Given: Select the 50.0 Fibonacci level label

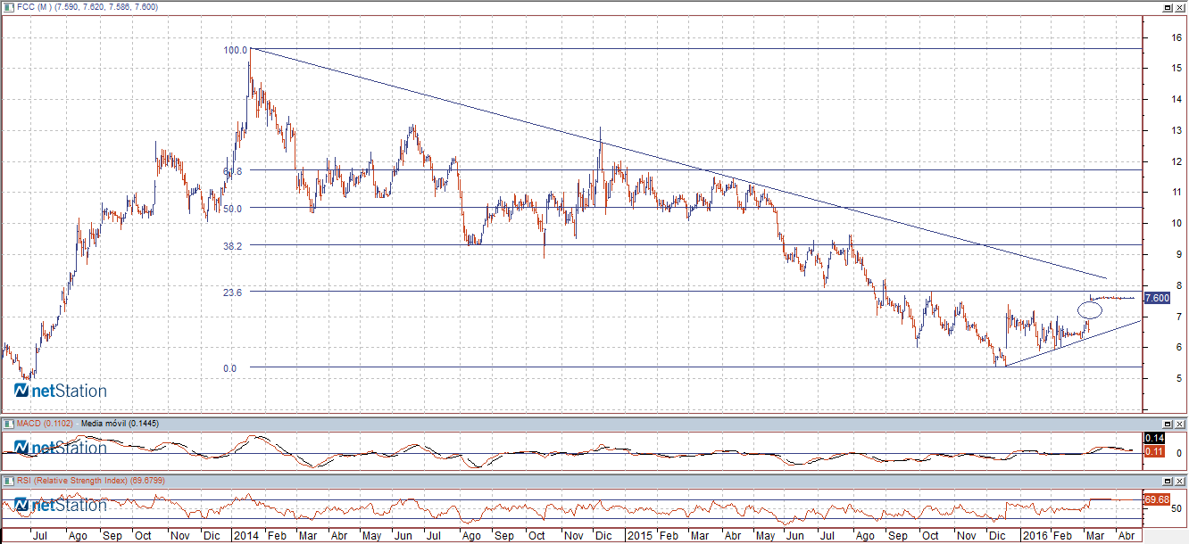Looking at the screenshot, I should click(233, 208).
